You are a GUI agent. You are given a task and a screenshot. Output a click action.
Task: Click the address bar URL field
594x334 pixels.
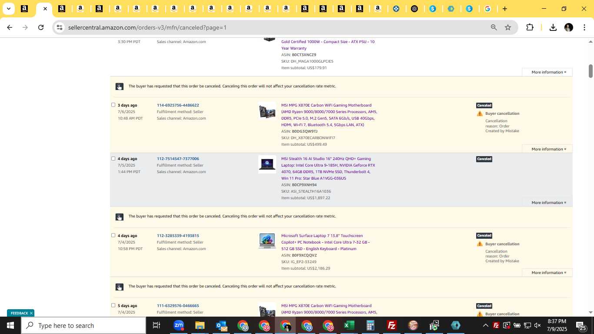(x=274, y=27)
